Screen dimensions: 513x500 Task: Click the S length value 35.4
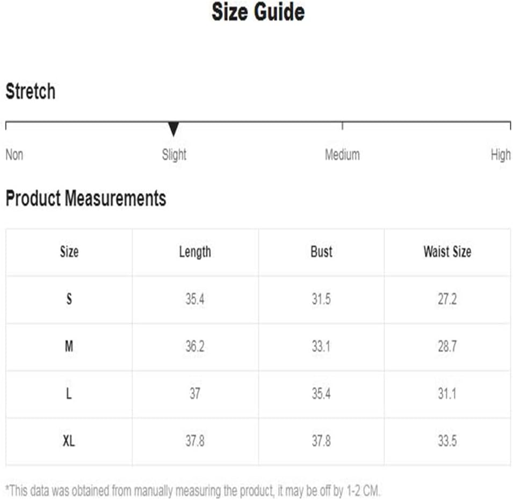pyautogui.click(x=195, y=299)
